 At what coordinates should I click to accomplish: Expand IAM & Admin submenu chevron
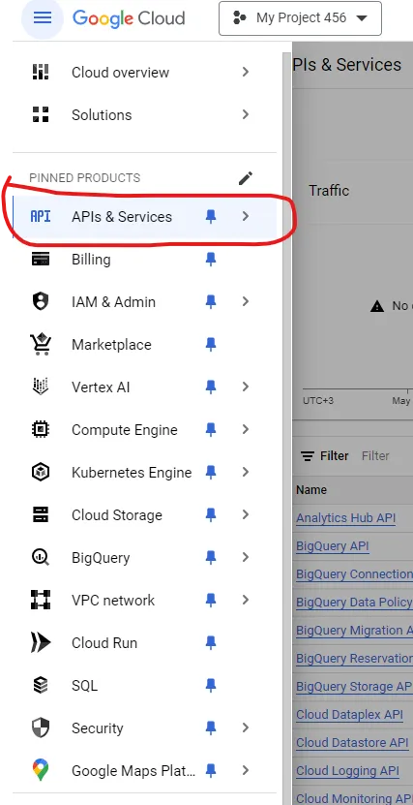(246, 302)
